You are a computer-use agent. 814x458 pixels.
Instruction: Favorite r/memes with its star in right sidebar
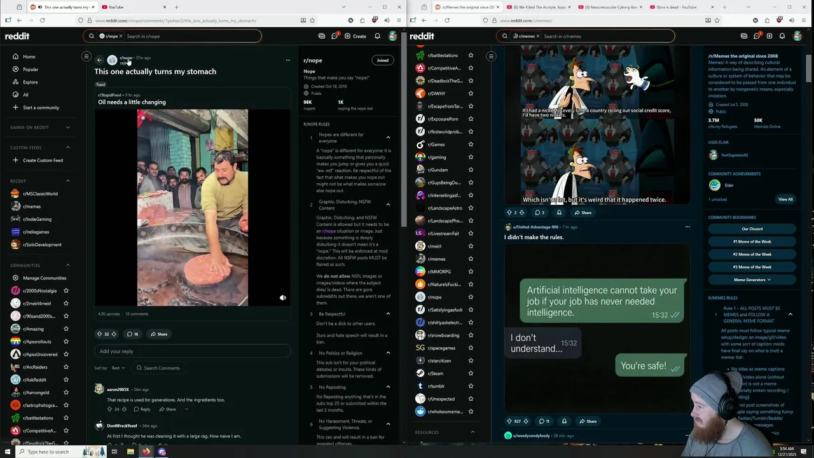471,259
